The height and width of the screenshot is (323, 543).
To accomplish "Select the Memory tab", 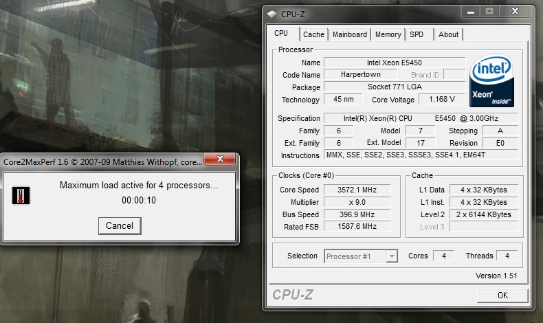I will click(388, 34).
